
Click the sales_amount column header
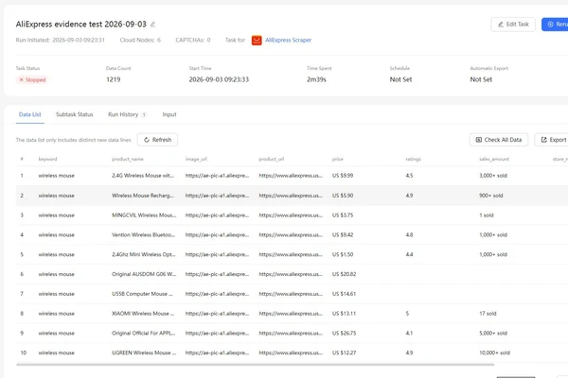(x=494, y=159)
